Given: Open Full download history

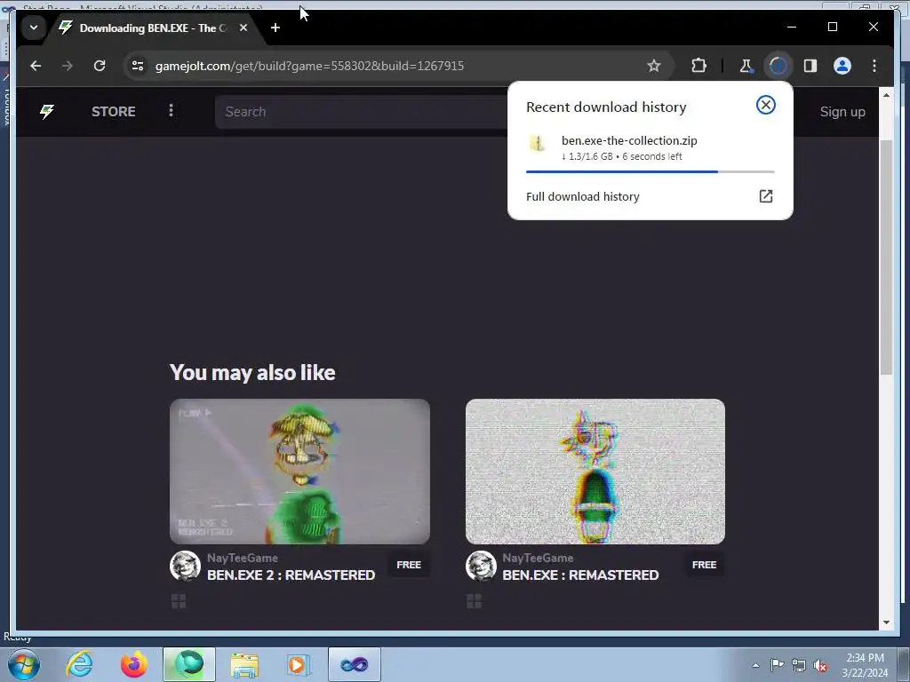Looking at the screenshot, I should 650,196.
